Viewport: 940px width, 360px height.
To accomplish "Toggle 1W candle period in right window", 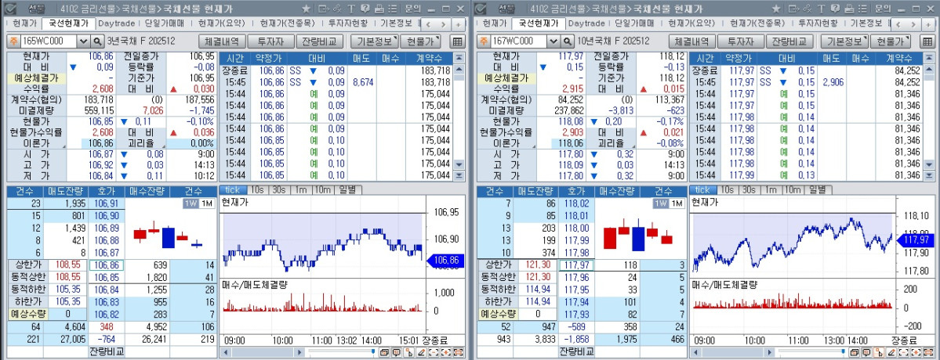I will pos(661,203).
